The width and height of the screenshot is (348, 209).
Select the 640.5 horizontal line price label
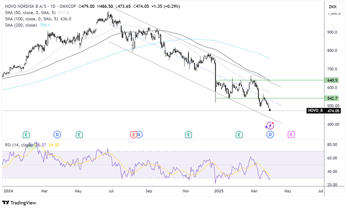pyautogui.click(x=332, y=80)
